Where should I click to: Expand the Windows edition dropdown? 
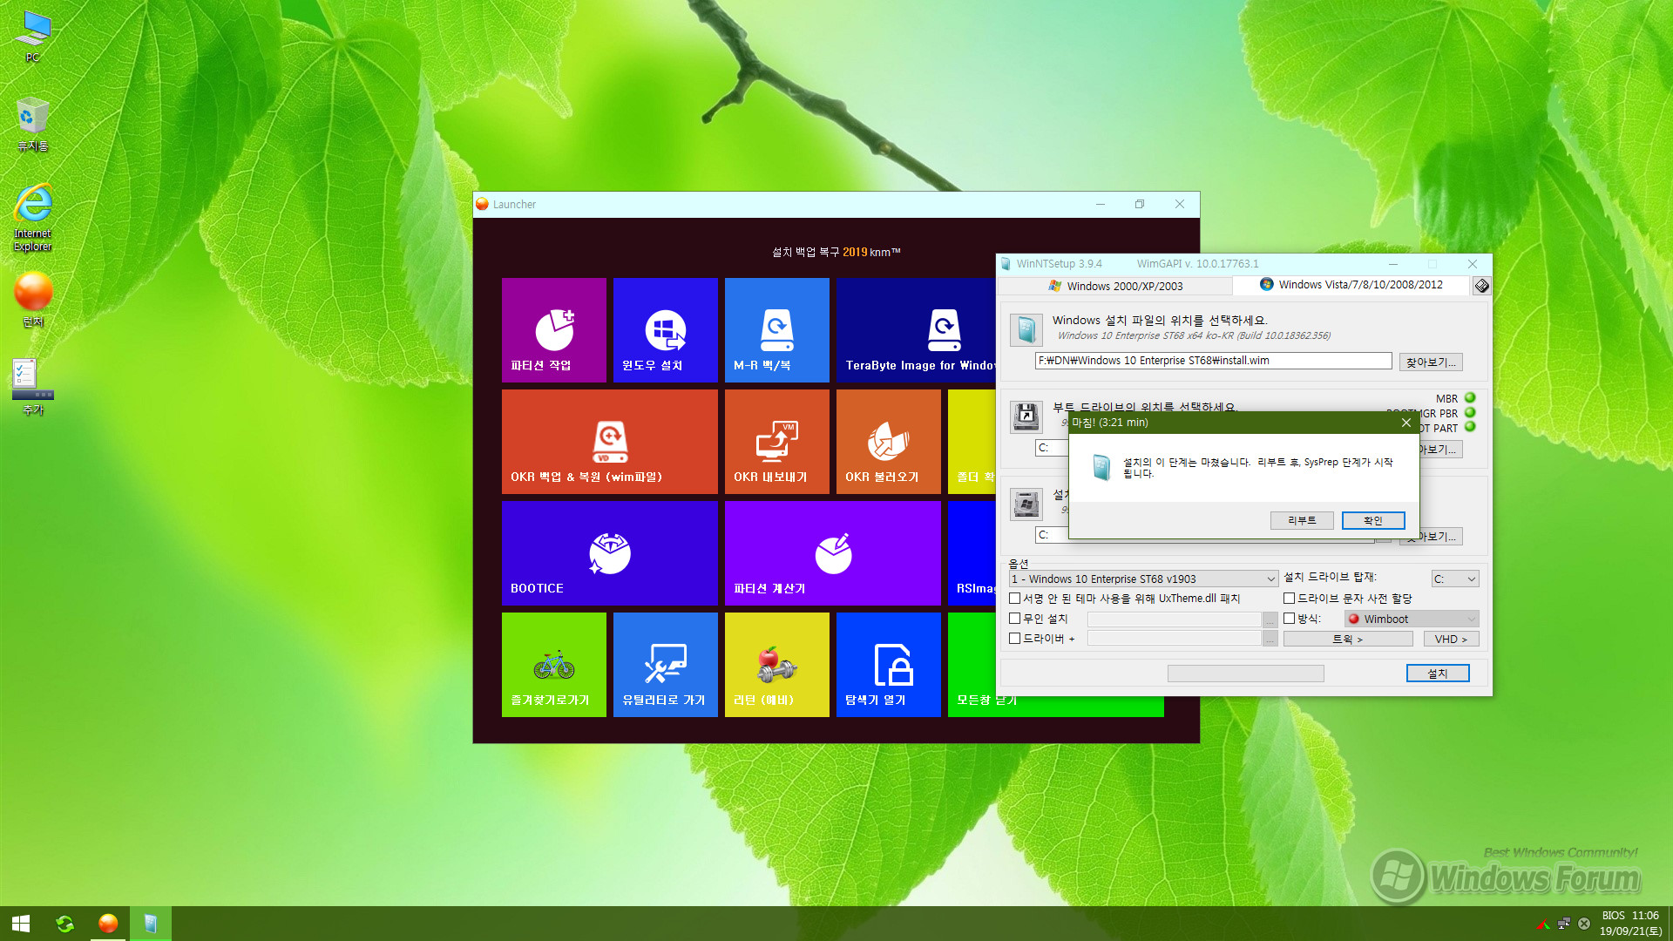tap(1143, 579)
